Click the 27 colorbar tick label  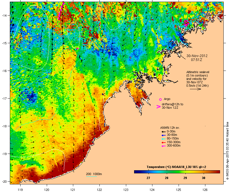coord(148,178)
